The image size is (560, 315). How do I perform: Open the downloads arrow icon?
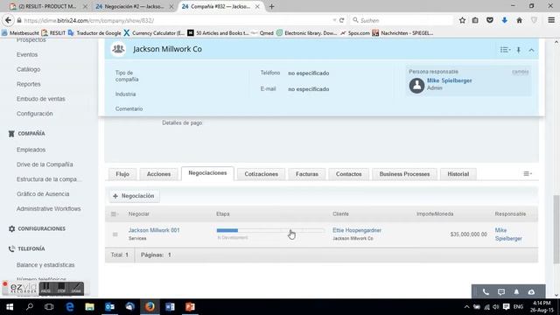504,20
